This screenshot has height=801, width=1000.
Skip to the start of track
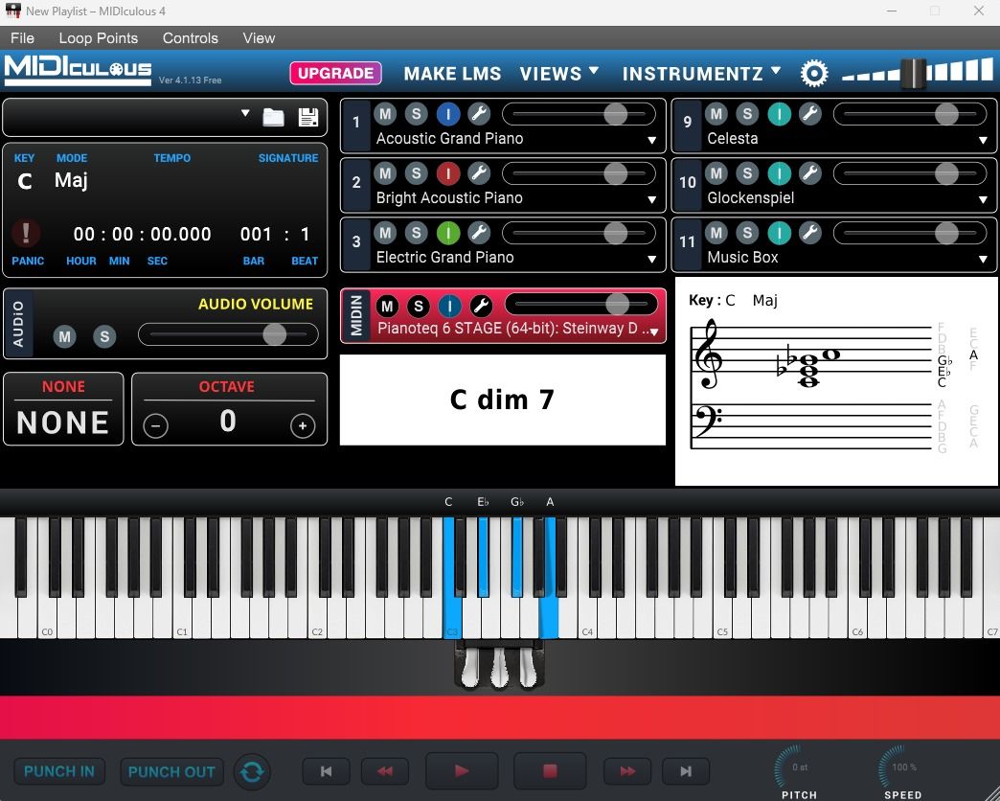tap(326, 771)
